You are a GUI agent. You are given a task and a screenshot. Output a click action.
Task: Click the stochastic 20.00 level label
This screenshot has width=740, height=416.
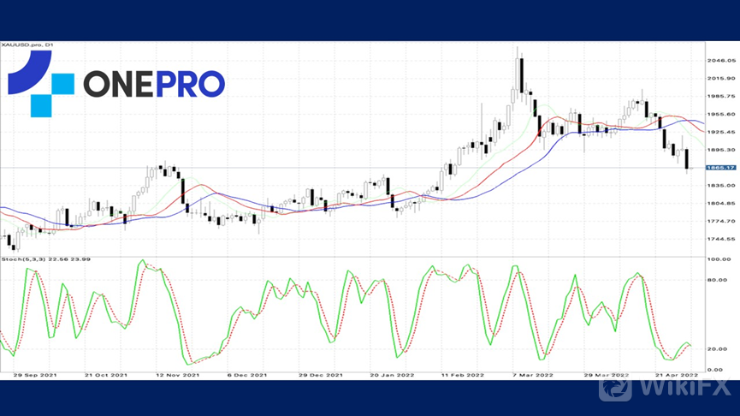click(x=718, y=349)
